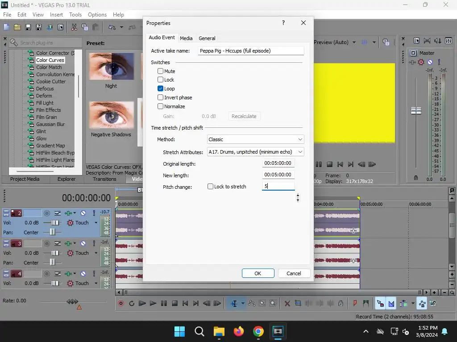Image resolution: width=457 pixels, height=342 pixels.
Task: Click the Play button in timeline transport
Action: coord(153,303)
